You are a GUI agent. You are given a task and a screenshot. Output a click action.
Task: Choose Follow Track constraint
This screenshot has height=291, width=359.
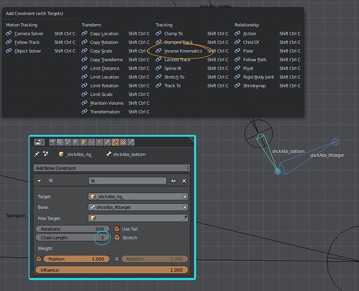click(41, 42)
